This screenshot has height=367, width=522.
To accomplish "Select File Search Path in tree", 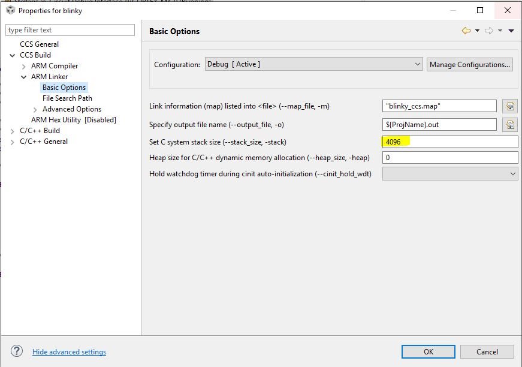I will click(67, 98).
